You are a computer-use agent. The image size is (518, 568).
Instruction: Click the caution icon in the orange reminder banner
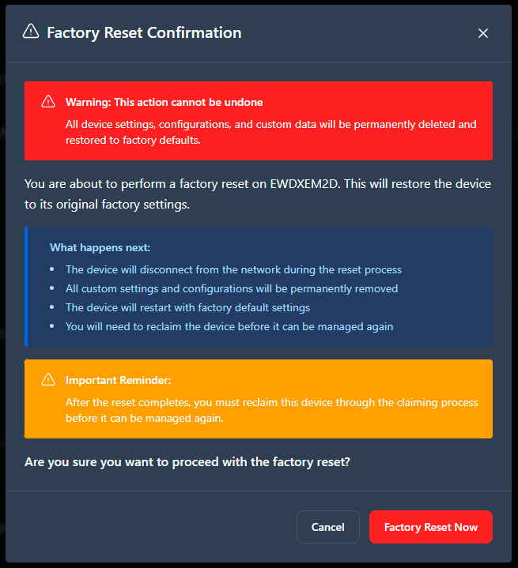tap(48, 380)
